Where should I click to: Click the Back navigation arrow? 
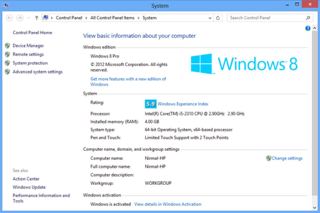pos(9,18)
